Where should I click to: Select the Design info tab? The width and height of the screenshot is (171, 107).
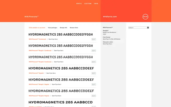[64, 28]
